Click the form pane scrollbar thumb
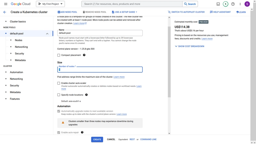 pyautogui.click(x=169, y=62)
